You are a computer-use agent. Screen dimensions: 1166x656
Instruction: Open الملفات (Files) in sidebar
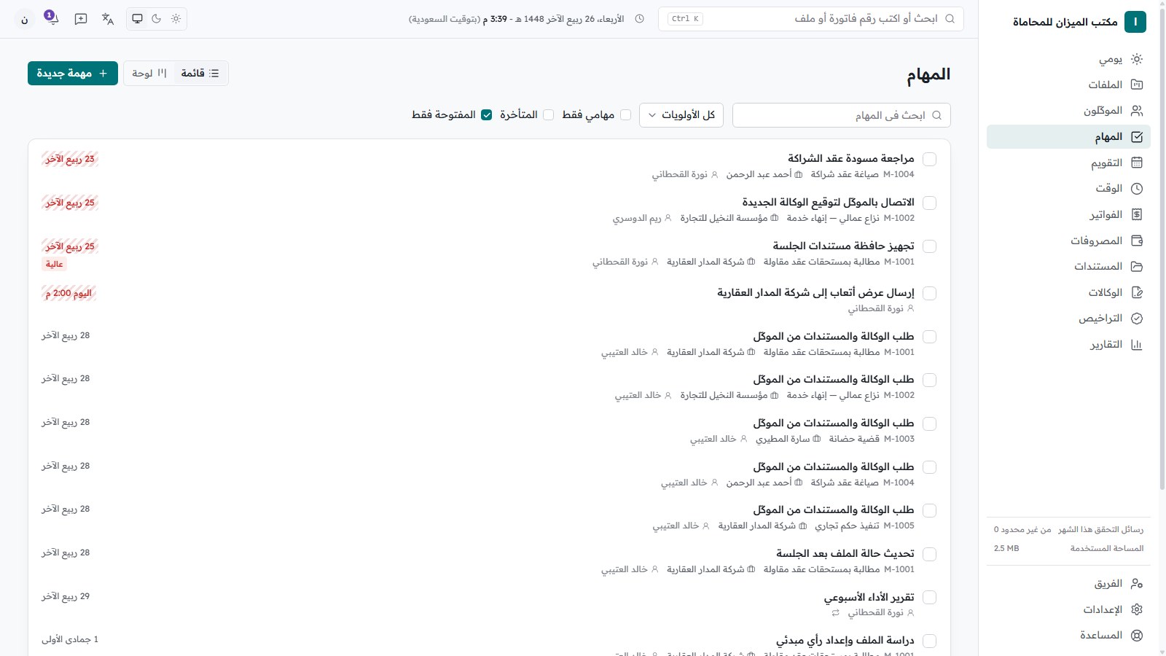point(1068,85)
